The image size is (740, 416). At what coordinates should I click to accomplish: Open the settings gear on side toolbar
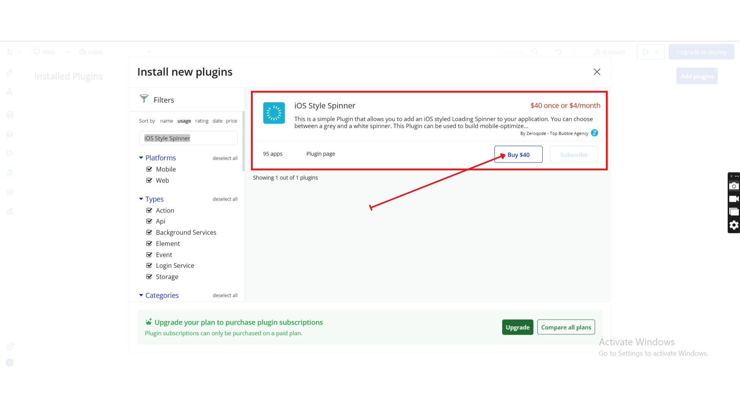734,225
